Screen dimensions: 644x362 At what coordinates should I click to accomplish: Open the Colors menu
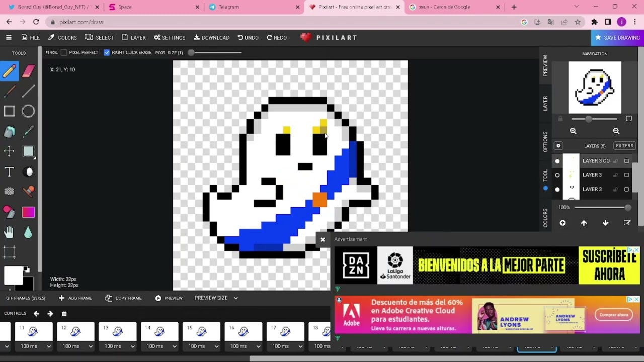pos(62,38)
